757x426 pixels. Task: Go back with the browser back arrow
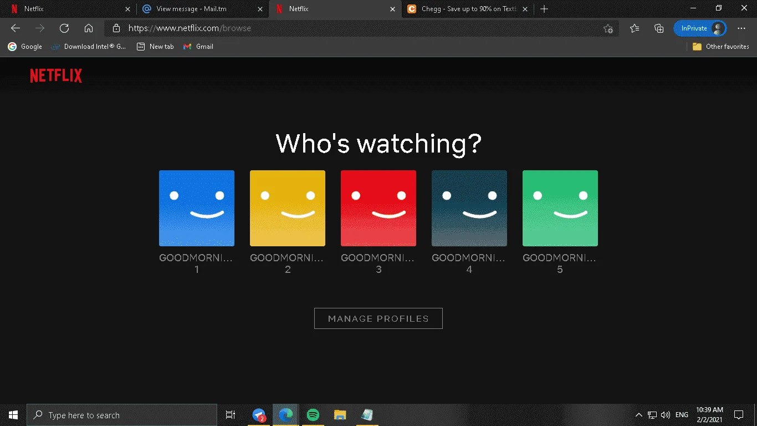16,28
